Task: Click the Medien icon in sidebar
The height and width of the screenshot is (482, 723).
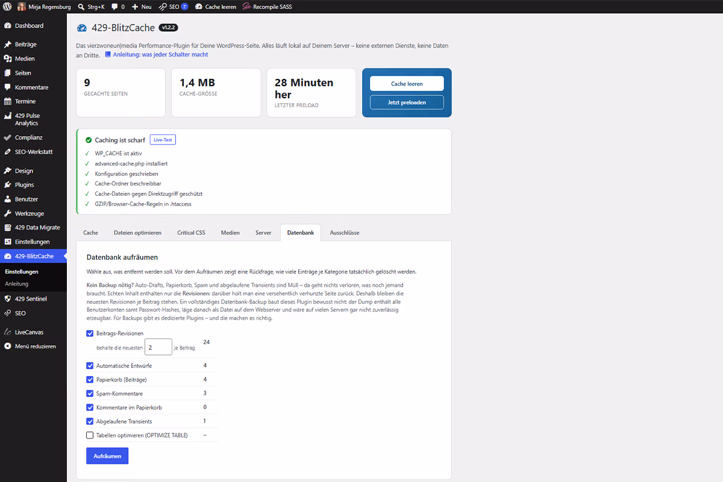Action: click(8, 58)
